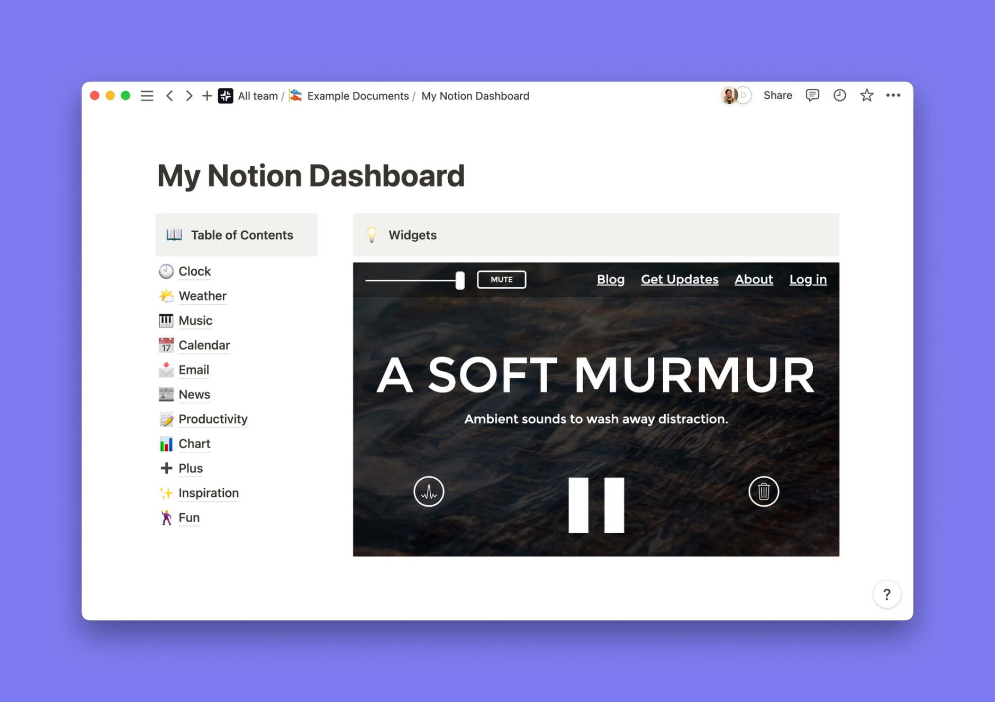Open the Productivity page link
Screen dimensions: 995x702
coord(213,419)
